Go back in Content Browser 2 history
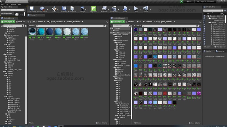The width and height of the screenshot is (227, 127). pyautogui.click(x=138, y=22)
